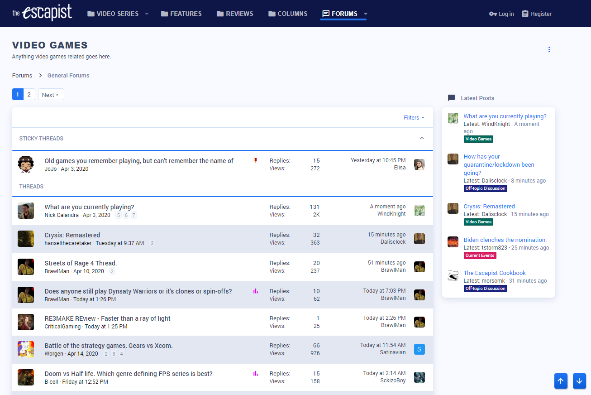Viewport: 591px width, 395px height.
Task: Click WindKnight's avatar in thread list
Action: [x=419, y=211]
